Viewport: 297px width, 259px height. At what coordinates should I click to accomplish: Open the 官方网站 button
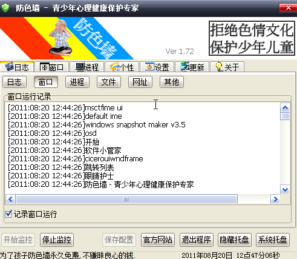click(x=158, y=240)
